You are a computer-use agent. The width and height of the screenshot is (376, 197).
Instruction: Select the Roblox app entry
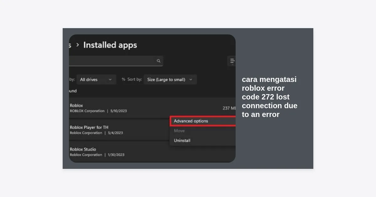point(76,106)
